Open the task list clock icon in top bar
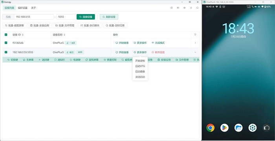This screenshot has height=141, width=275. tap(172, 8)
